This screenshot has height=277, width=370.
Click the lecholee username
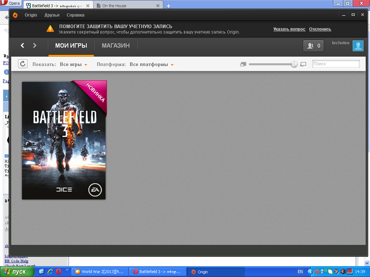341,43
